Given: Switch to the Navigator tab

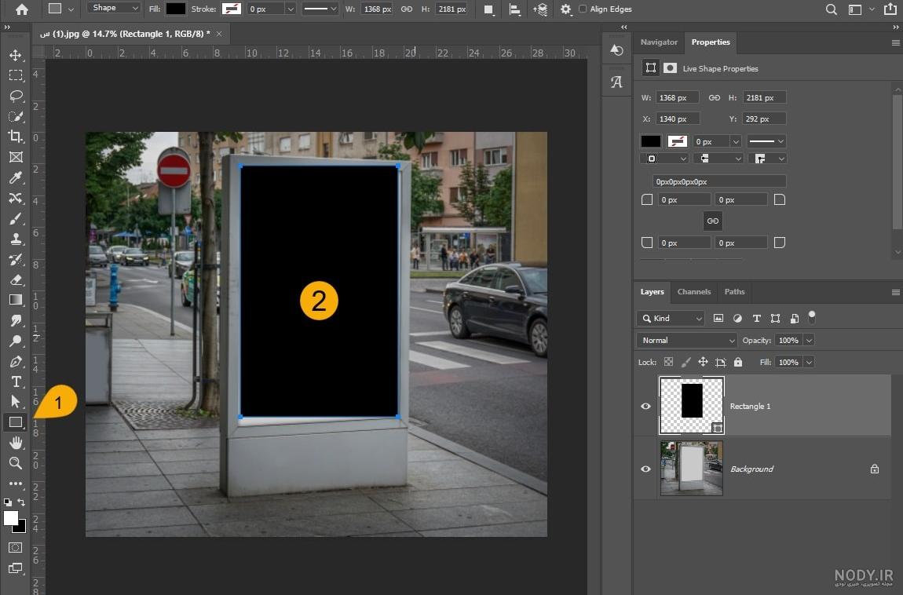Looking at the screenshot, I should (x=659, y=42).
